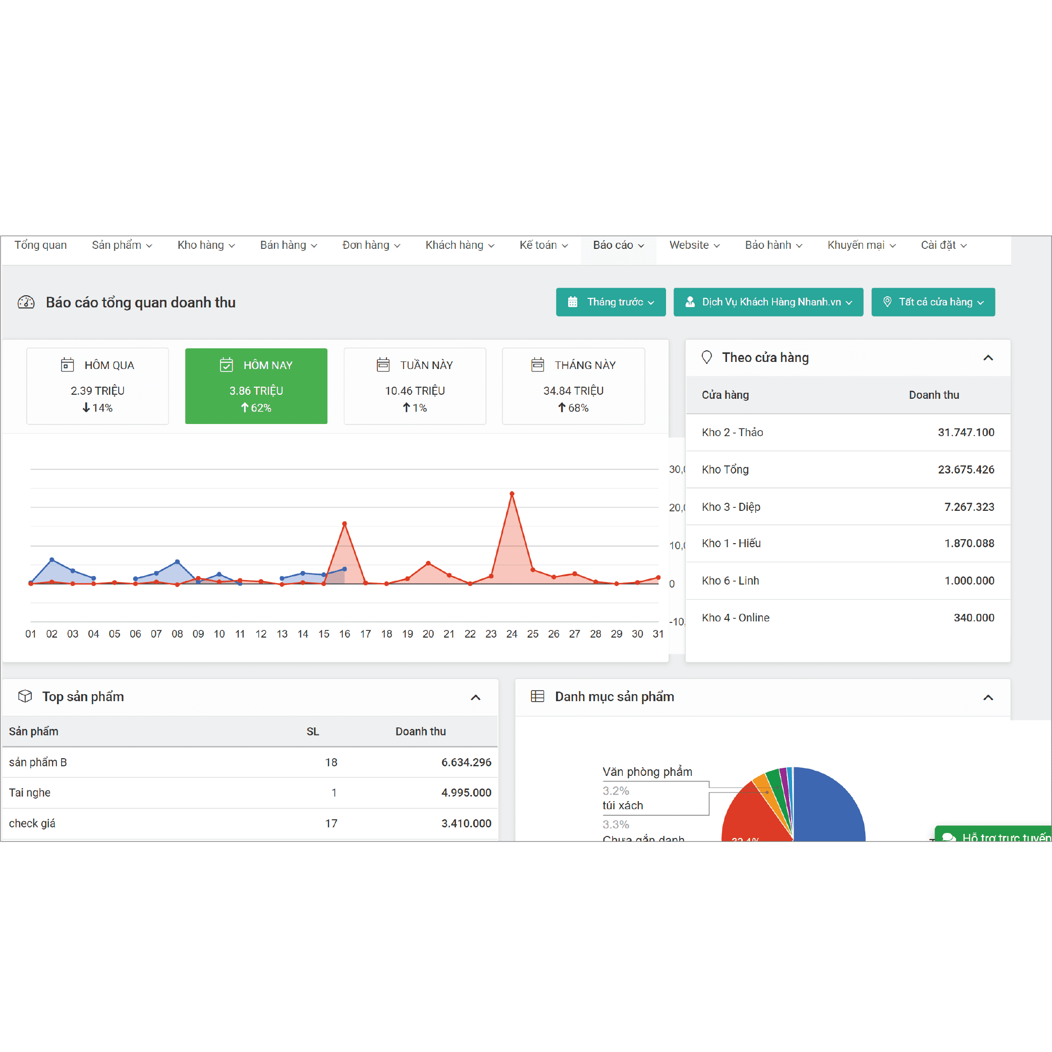Click the dashboard gauge icon beside report title
The width and height of the screenshot is (1052, 1052).
click(x=26, y=302)
